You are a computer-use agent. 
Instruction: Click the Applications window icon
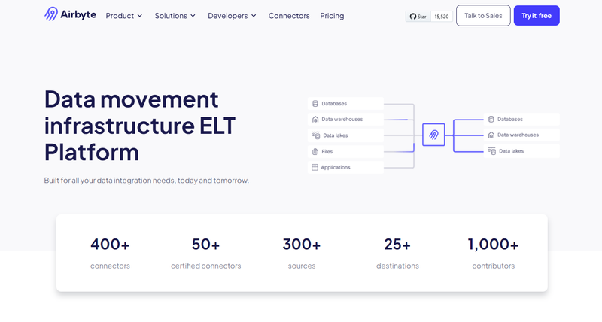pos(315,167)
